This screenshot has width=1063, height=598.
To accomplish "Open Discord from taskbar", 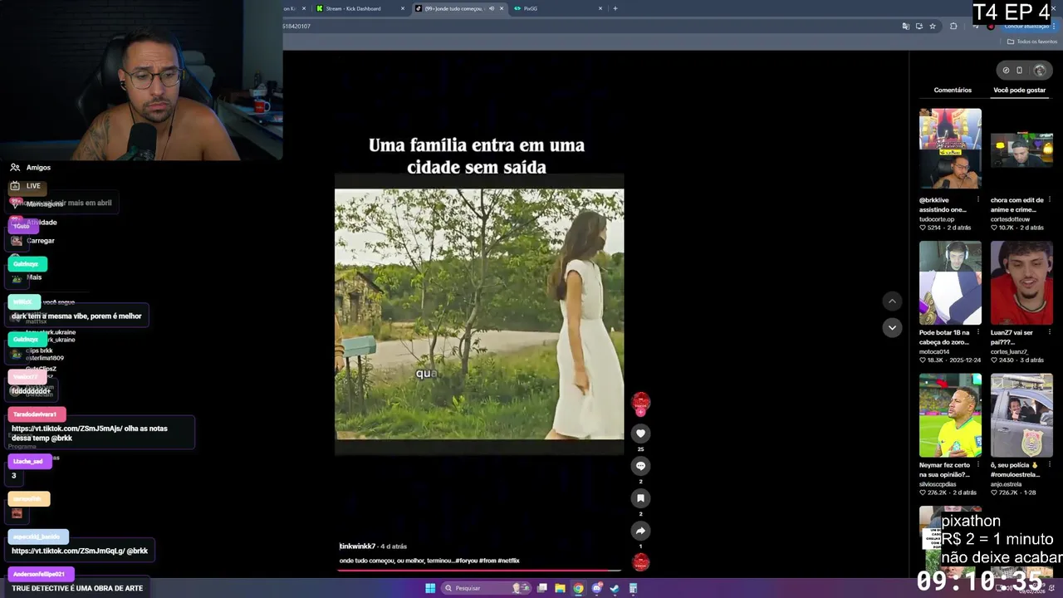I will [596, 588].
